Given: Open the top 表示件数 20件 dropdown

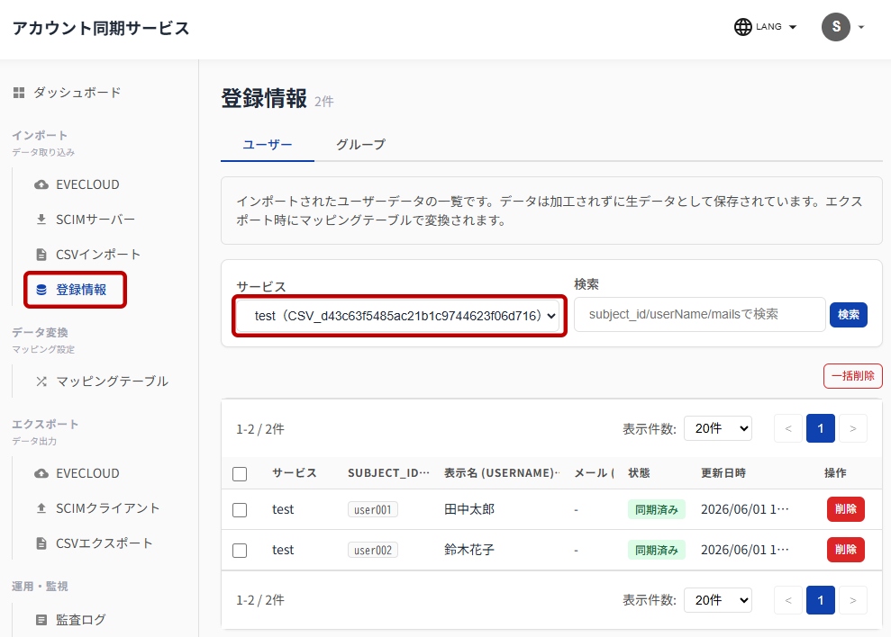Looking at the screenshot, I should pyautogui.click(x=718, y=428).
